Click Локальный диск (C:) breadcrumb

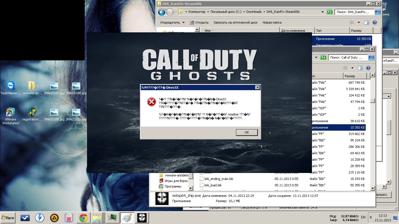point(226,12)
